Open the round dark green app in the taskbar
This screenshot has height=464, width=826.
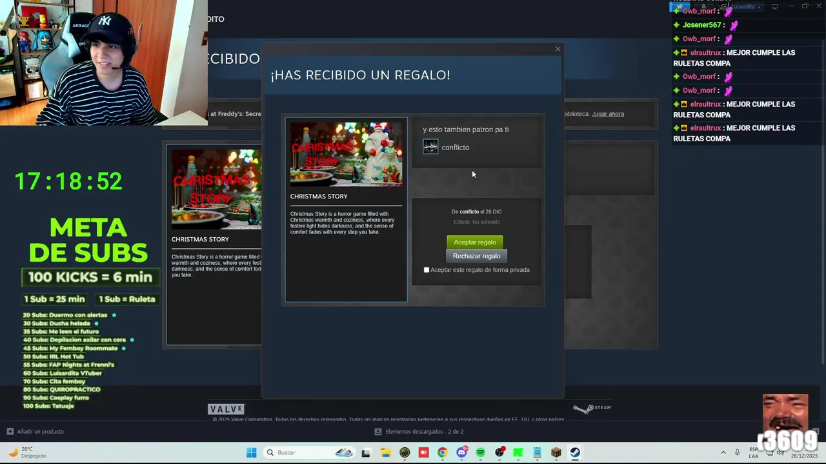click(405, 452)
